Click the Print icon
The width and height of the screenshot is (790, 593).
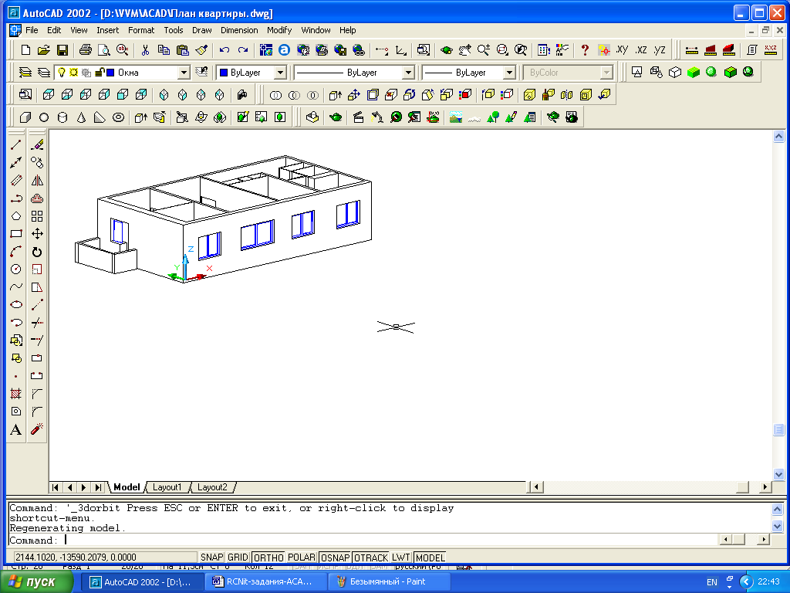[x=85, y=50]
